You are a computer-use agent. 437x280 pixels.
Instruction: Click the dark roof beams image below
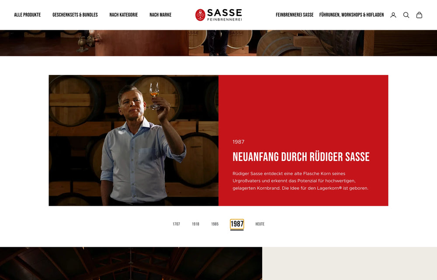(131, 263)
